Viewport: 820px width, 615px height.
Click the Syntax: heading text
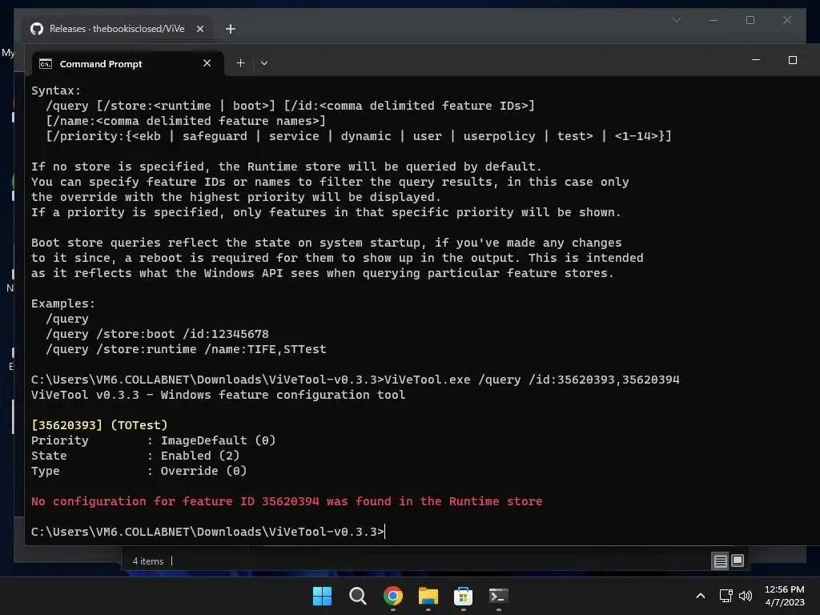pos(56,90)
